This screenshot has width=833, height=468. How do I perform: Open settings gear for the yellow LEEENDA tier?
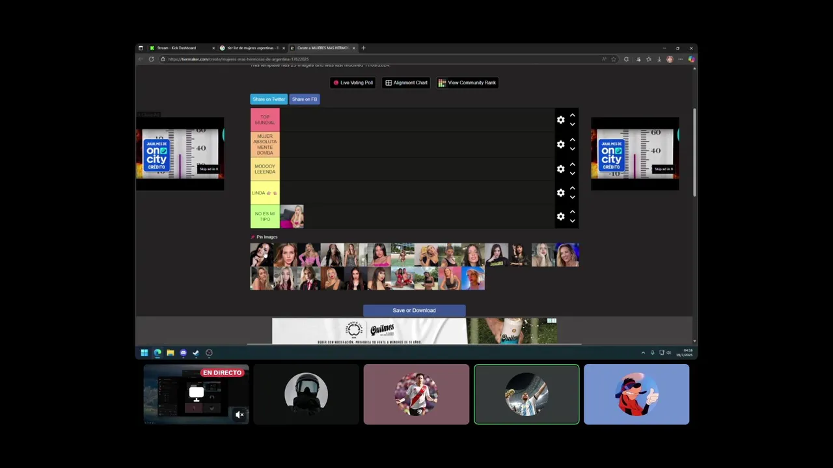point(560,169)
